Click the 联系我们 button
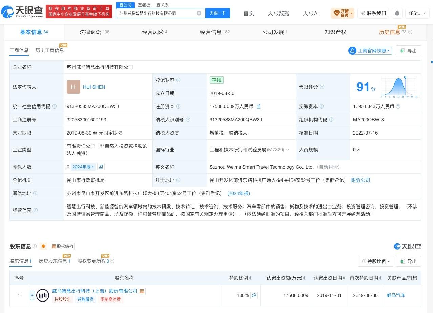The height and width of the screenshot is (313, 433). pos(373,13)
